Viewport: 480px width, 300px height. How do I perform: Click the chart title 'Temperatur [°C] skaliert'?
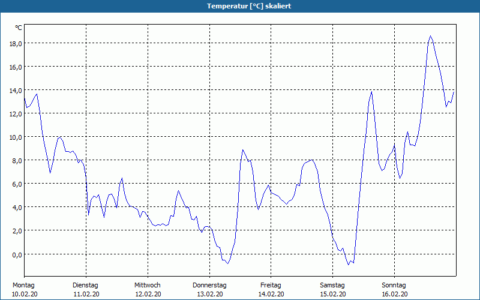pyautogui.click(x=249, y=6)
